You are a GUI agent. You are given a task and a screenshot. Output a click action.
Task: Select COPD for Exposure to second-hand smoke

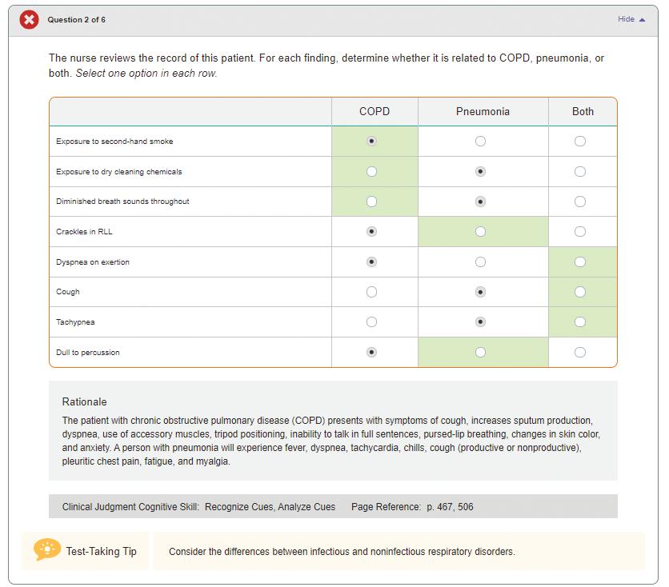click(x=371, y=142)
